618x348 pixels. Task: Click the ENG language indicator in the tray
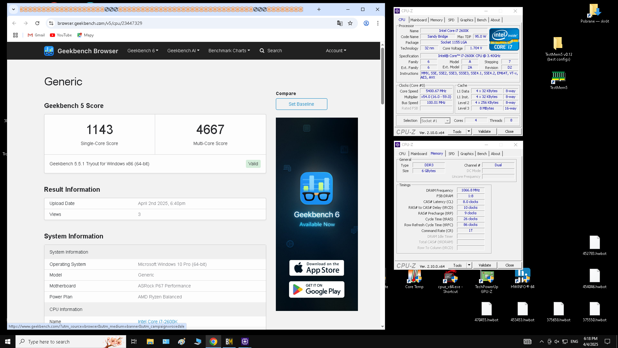[x=574, y=342]
